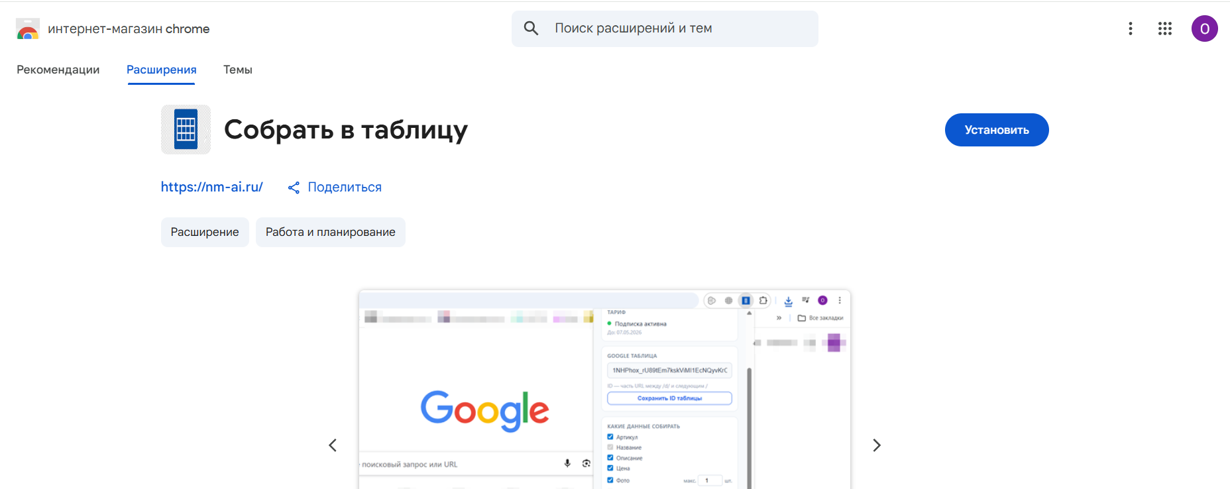
Task: Toggle the Артикул checkbox in the screenshot
Action: click(610, 437)
